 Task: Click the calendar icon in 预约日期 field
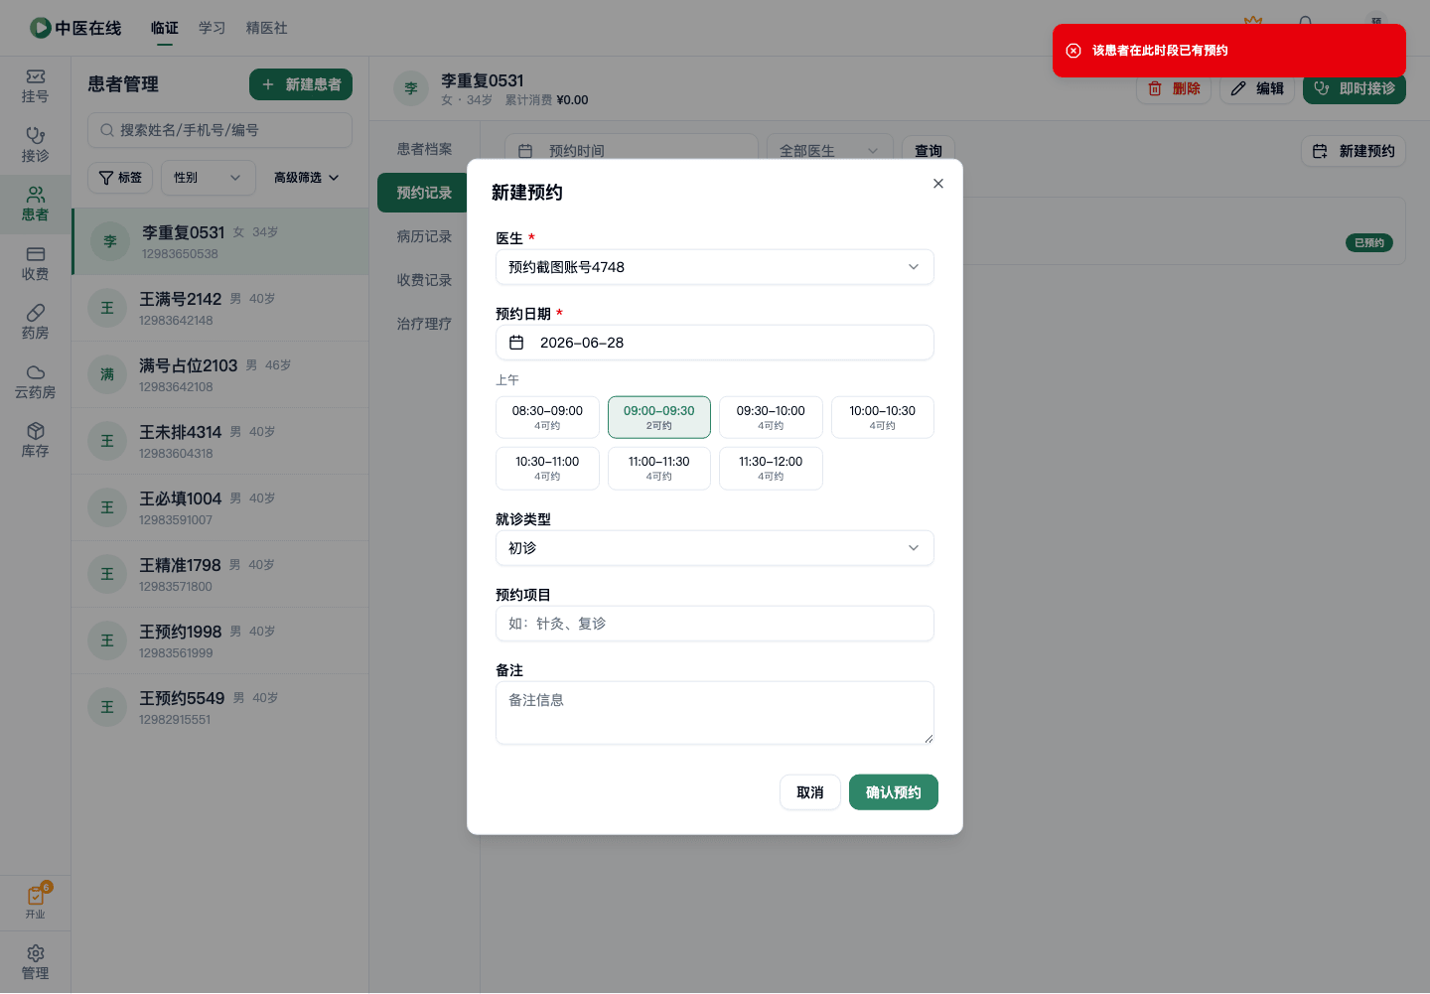click(516, 343)
